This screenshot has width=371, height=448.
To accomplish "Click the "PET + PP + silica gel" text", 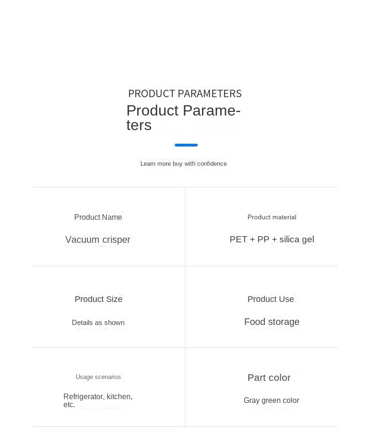I will point(271,239).
